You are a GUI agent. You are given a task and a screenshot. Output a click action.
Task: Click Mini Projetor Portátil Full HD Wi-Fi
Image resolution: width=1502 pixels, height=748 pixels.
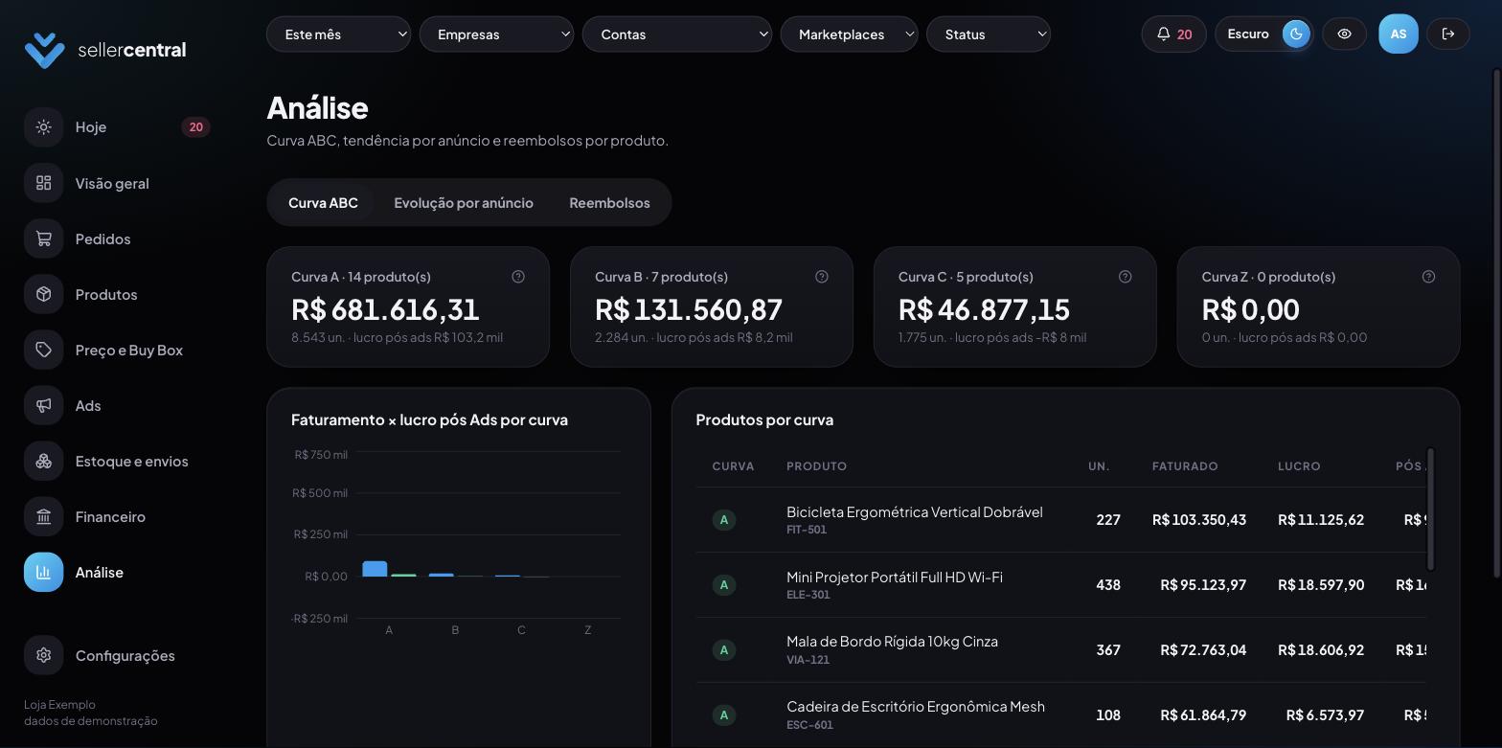895,578
